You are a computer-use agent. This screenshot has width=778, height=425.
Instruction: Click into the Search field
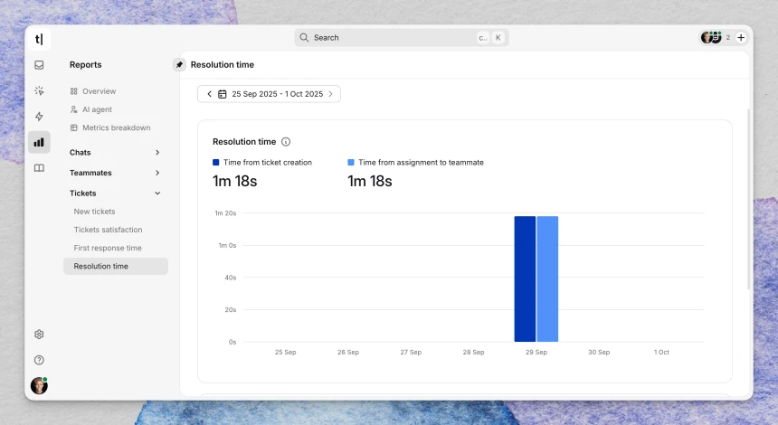click(402, 38)
